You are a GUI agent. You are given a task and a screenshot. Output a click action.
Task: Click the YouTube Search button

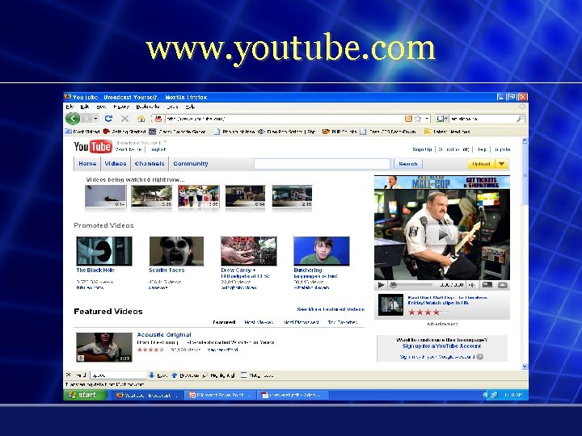tap(408, 164)
